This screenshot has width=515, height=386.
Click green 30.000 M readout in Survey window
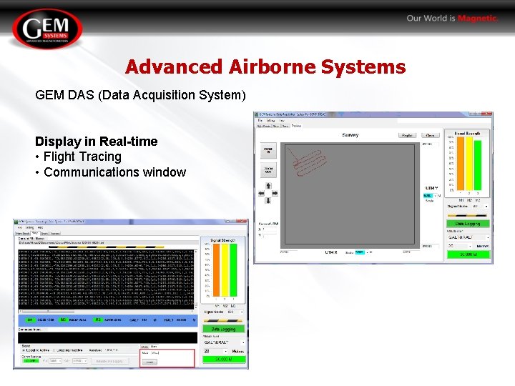tap(469, 254)
